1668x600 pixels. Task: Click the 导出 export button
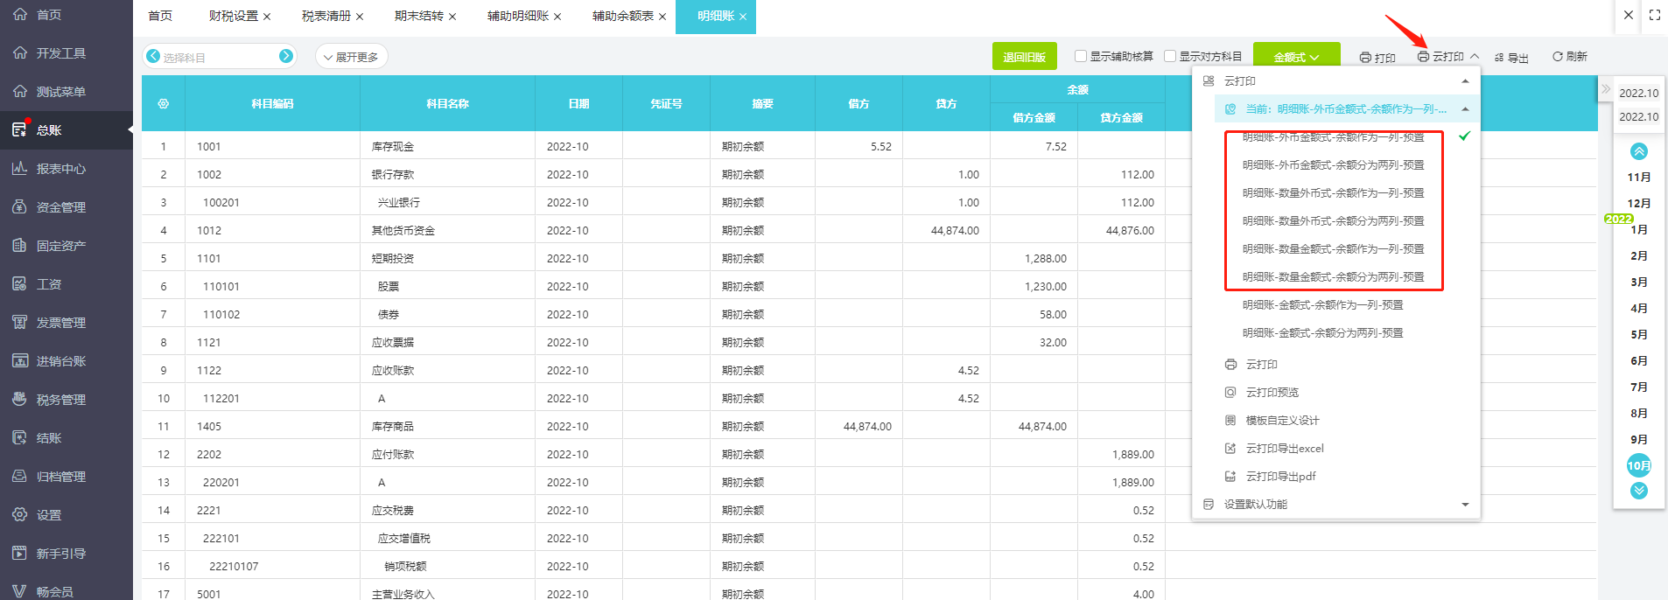[x=1511, y=58]
